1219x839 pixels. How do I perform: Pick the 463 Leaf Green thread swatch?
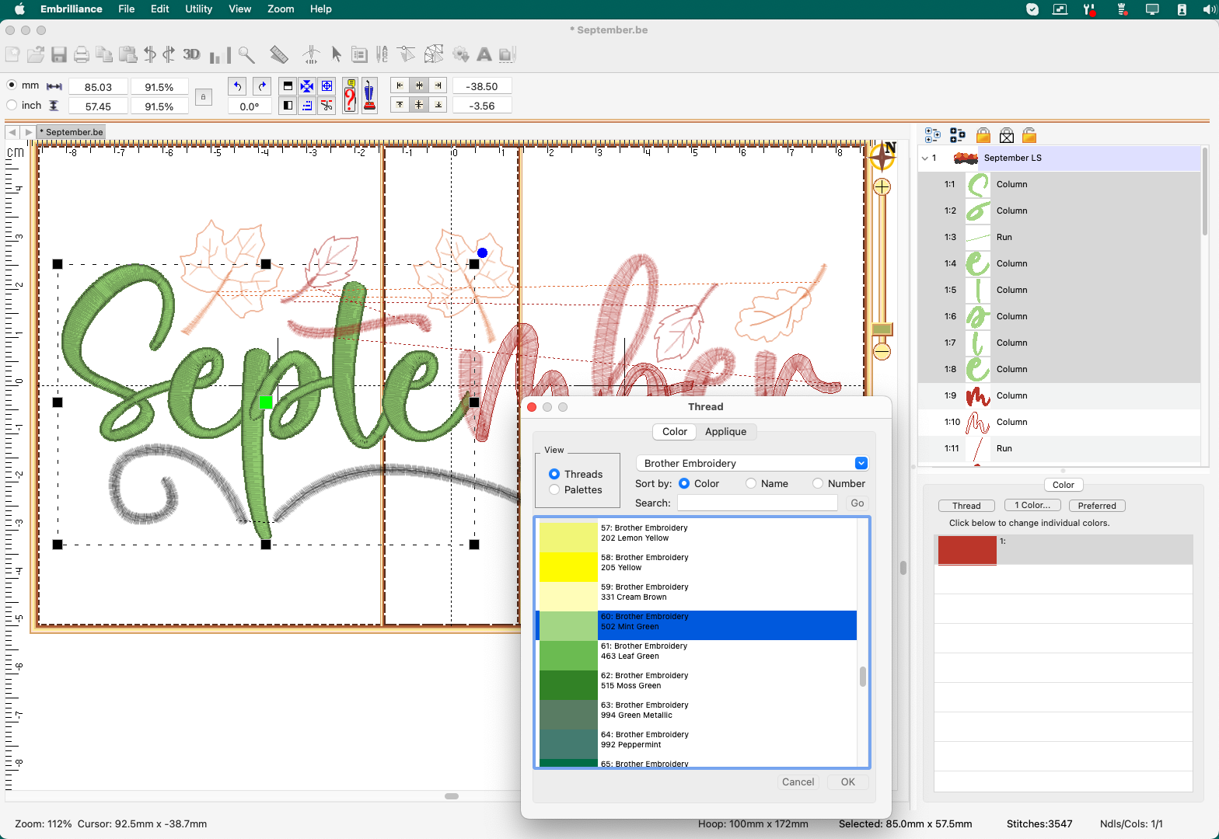click(568, 656)
